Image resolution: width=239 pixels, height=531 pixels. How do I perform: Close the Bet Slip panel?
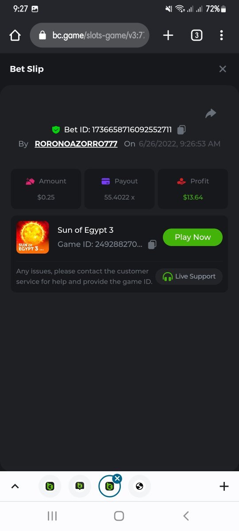point(223,69)
